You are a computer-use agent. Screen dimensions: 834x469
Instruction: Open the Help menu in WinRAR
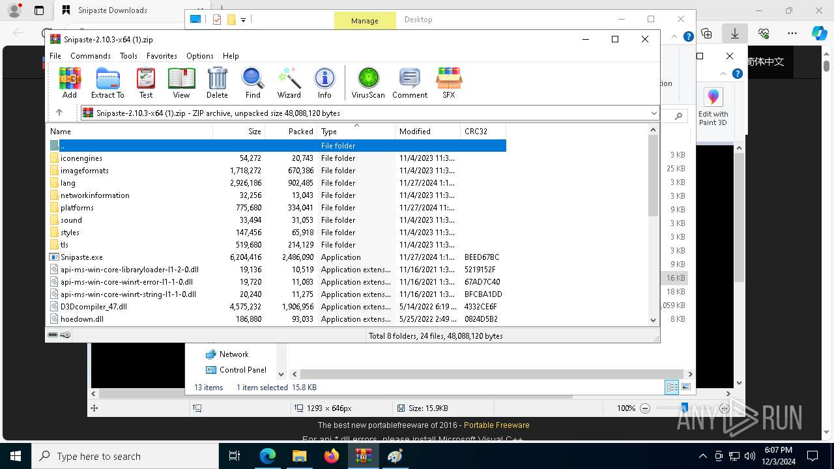click(x=231, y=56)
